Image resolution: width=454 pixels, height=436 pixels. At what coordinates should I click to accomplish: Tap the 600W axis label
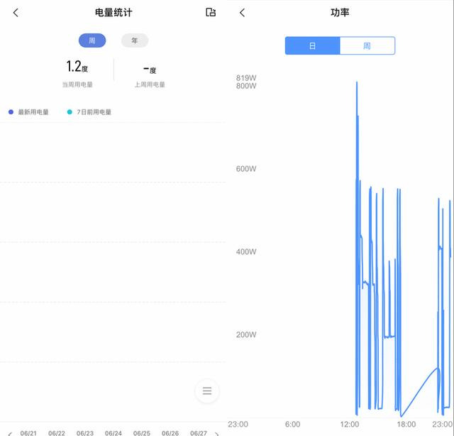tap(246, 169)
